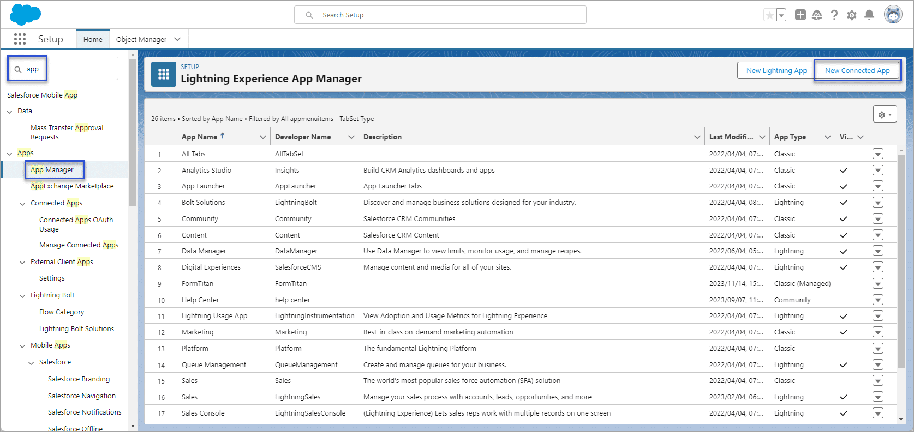Open Developer Name column options chevron
914x432 pixels.
pyautogui.click(x=351, y=137)
